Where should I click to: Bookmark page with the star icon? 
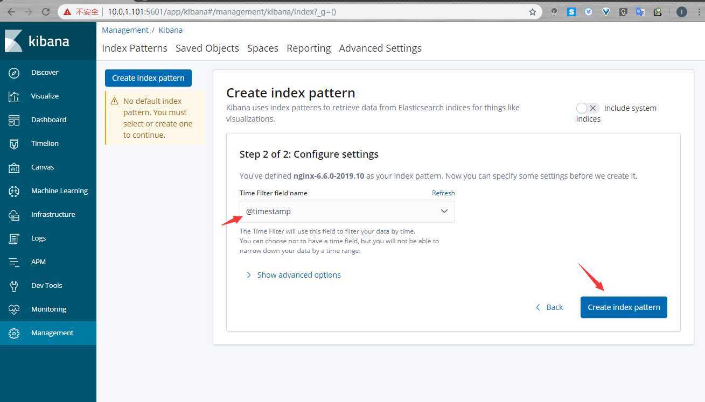pyautogui.click(x=532, y=11)
